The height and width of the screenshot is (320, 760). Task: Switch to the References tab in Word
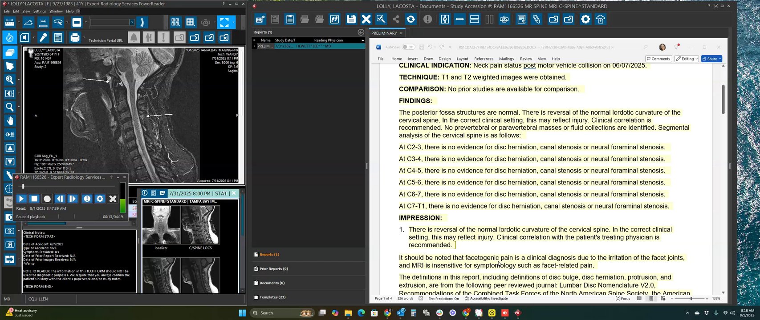tap(484, 59)
